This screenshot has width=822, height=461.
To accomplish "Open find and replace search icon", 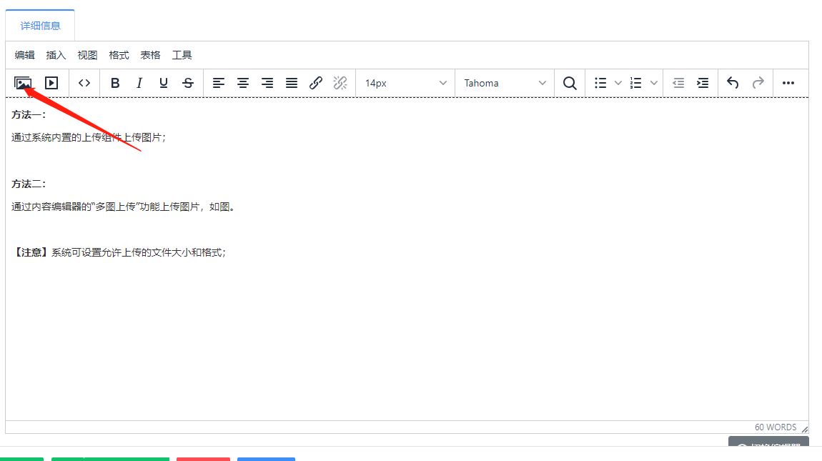I will point(570,83).
